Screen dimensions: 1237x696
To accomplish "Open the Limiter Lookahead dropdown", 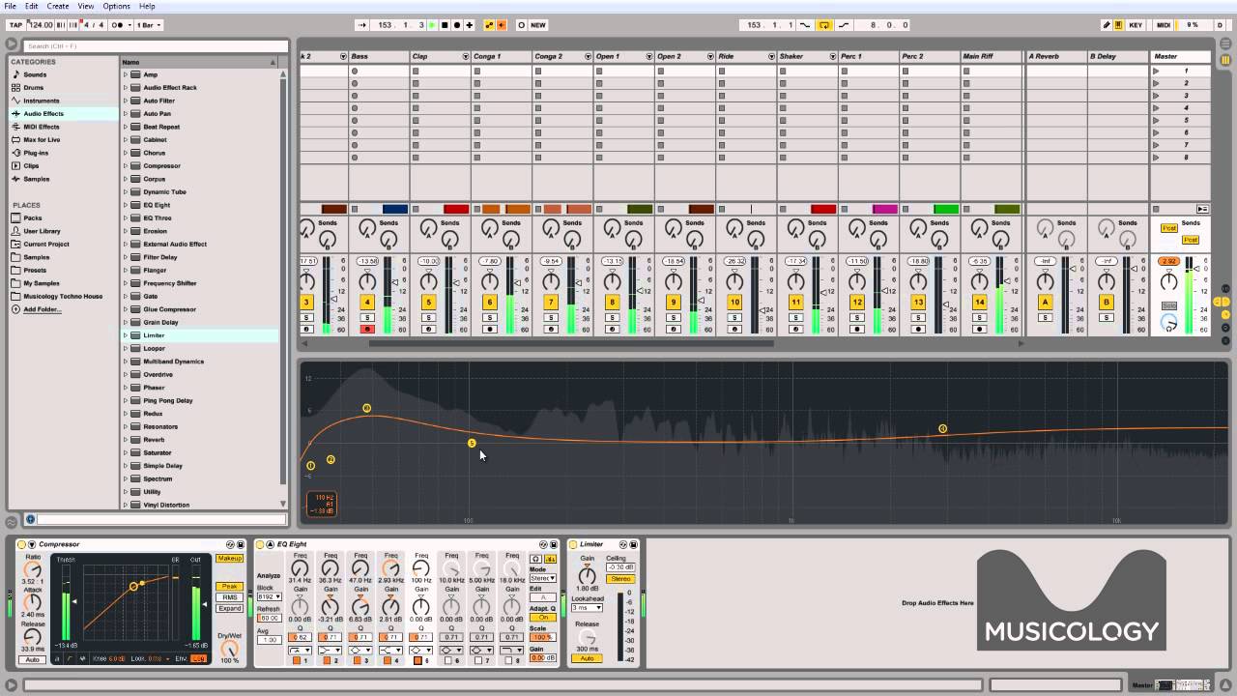I will click(587, 607).
